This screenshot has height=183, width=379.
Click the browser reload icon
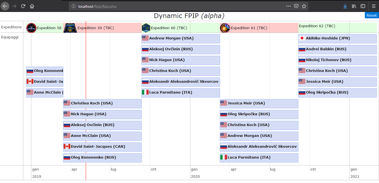pyautogui.click(x=23, y=6)
